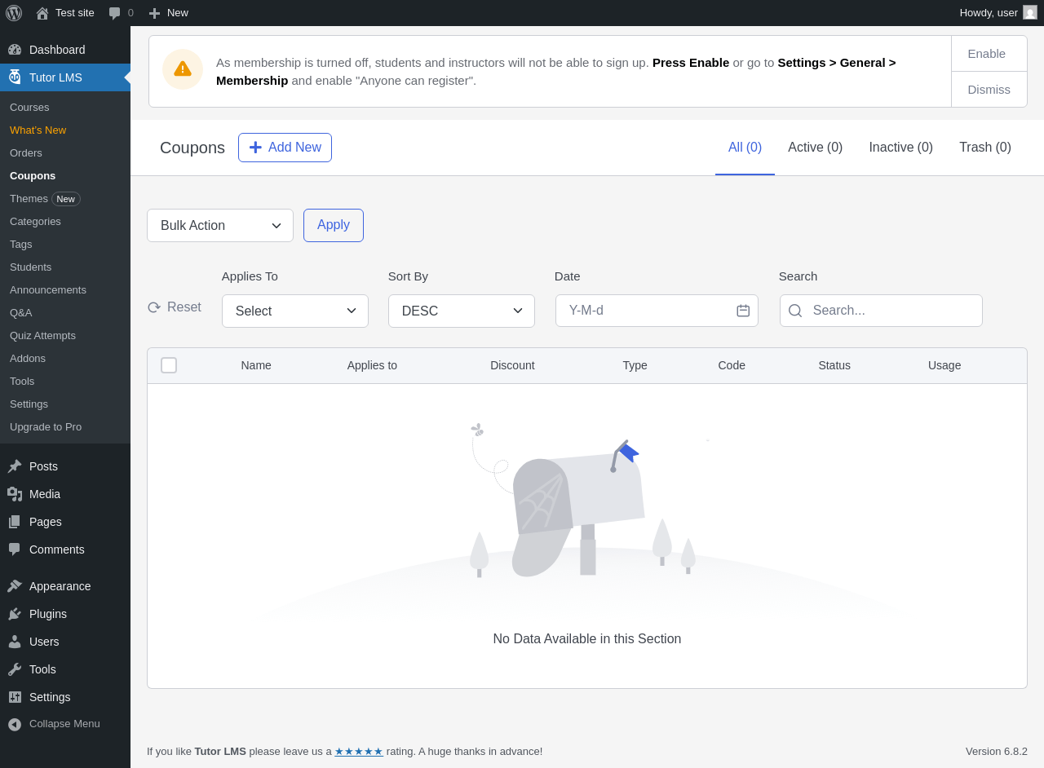The width and height of the screenshot is (1044, 768).
Task: Click the Dashboard gauge icon
Action: [15, 50]
